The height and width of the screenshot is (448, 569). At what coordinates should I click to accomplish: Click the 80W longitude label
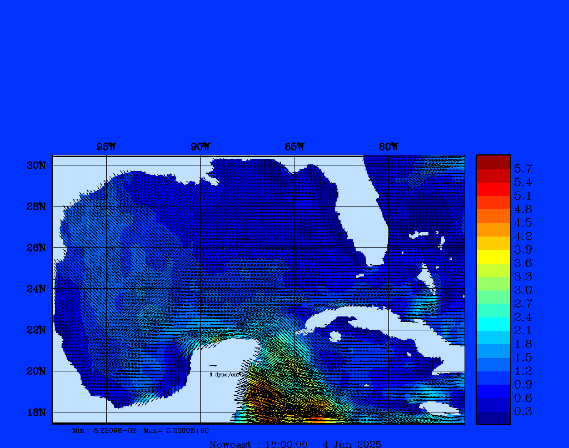point(388,147)
